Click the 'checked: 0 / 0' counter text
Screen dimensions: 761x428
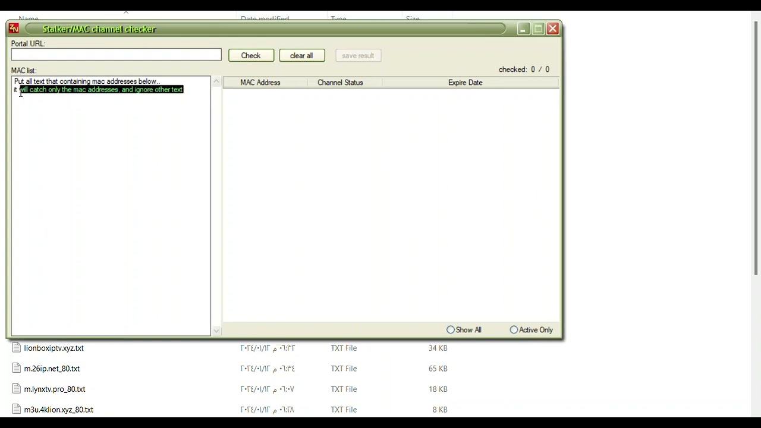(x=524, y=70)
